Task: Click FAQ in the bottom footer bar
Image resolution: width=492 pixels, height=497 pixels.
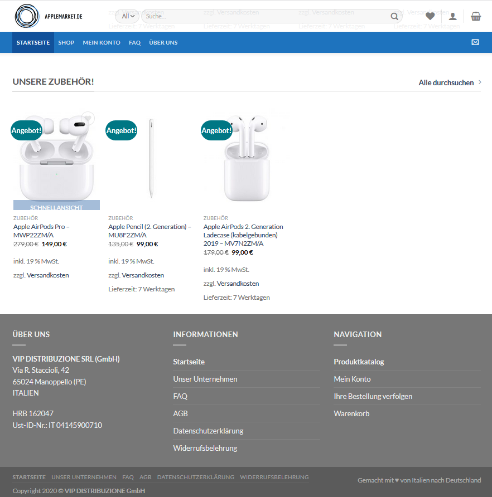Action: click(128, 477)
